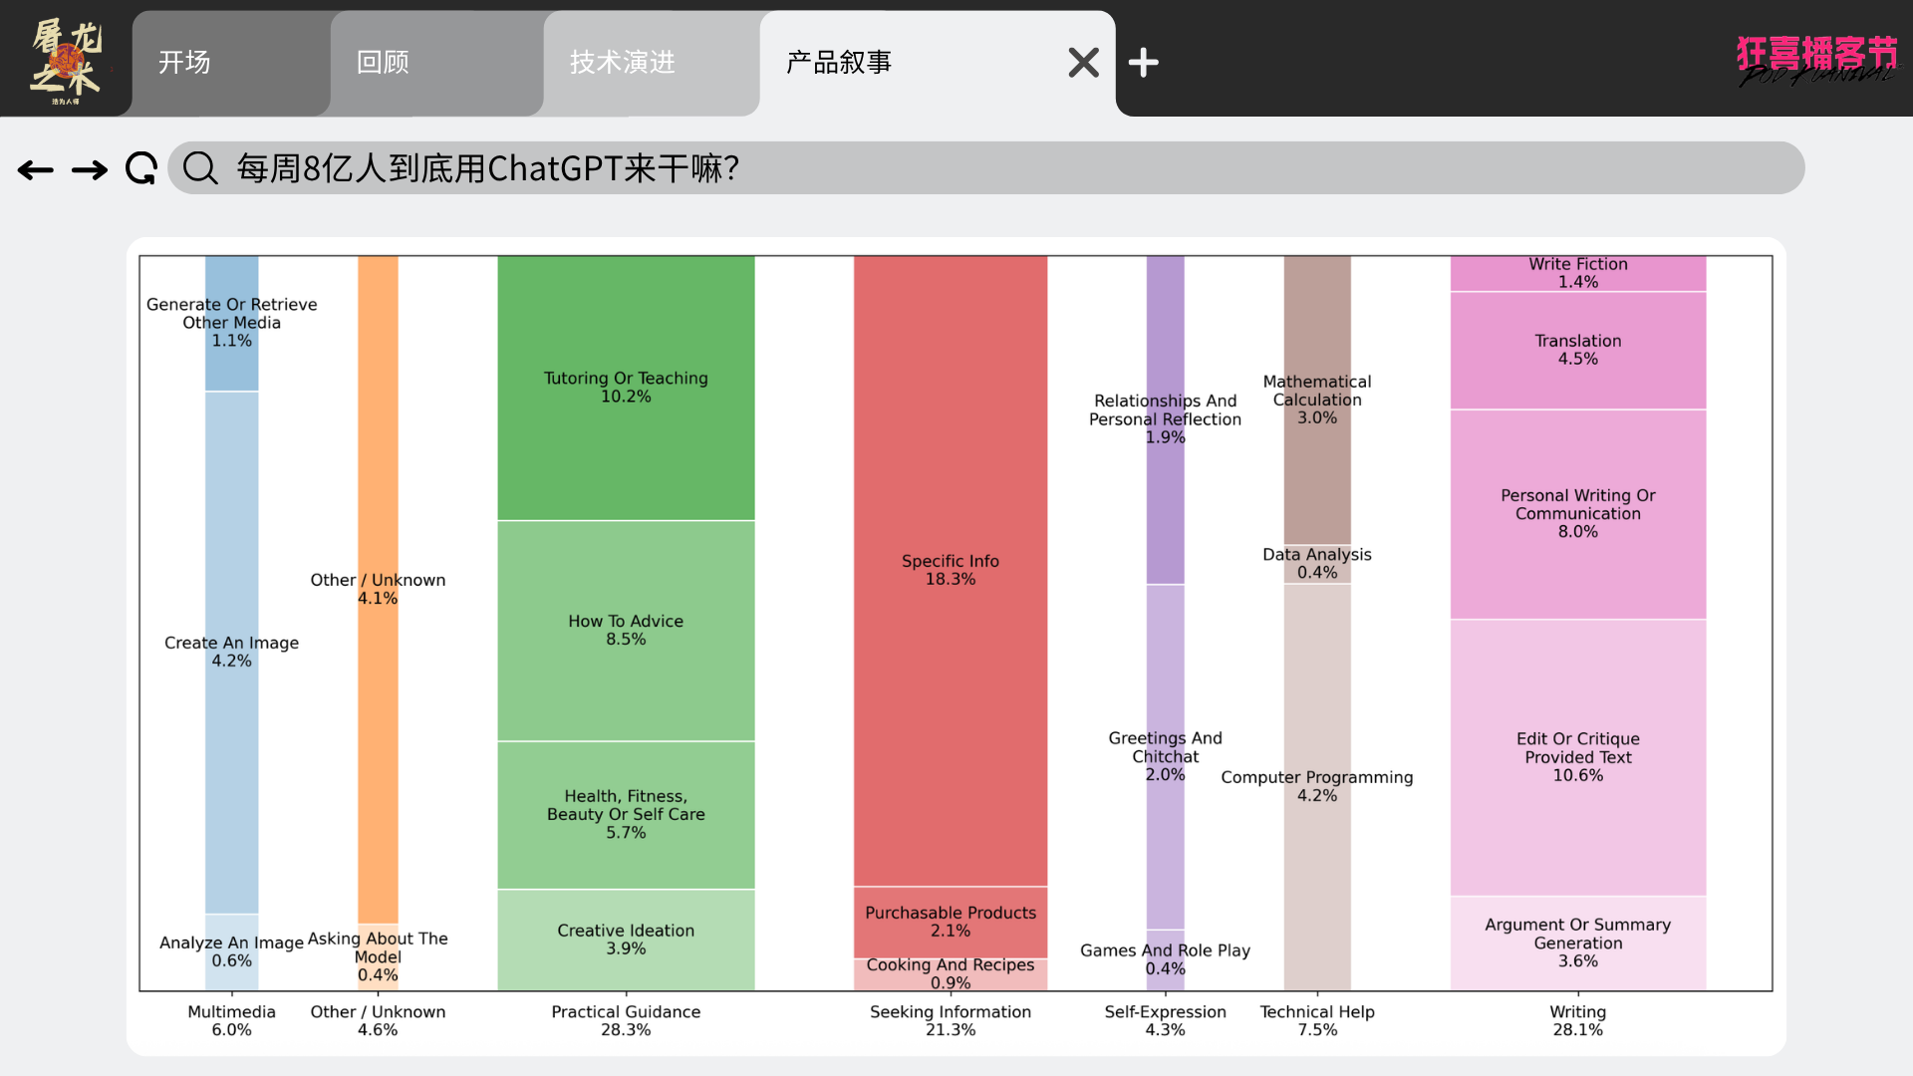Screen dimensions: 1913x1076
Task: Click the back arrow navigation icon
Action: click(36, 170)
